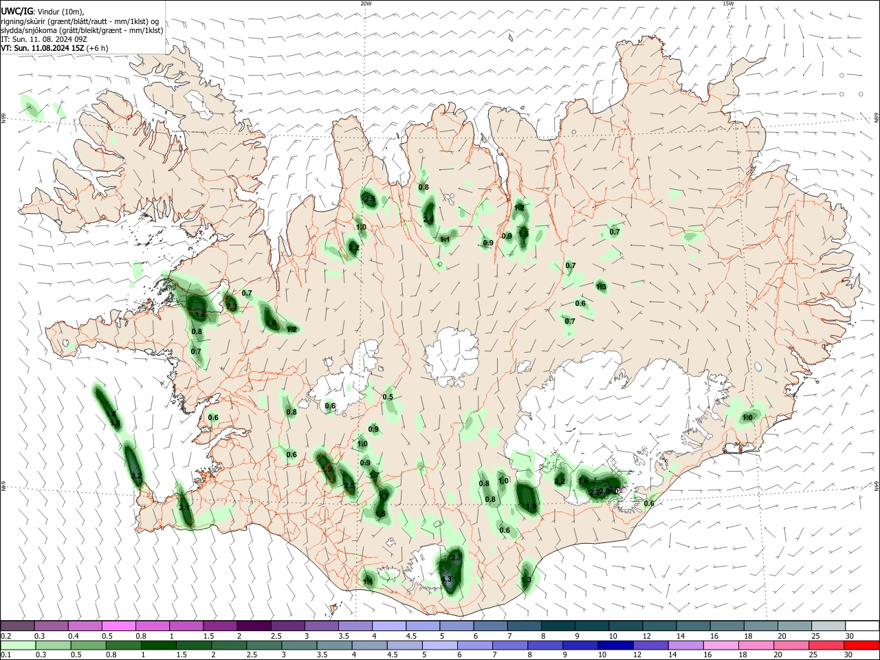
Task: Click the 15W longitude label
Action: coord(728,3)
